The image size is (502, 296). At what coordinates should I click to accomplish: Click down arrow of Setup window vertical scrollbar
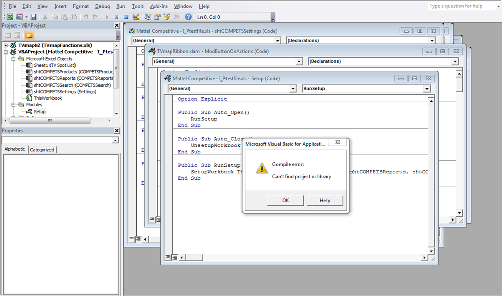(x=431, y=251)
